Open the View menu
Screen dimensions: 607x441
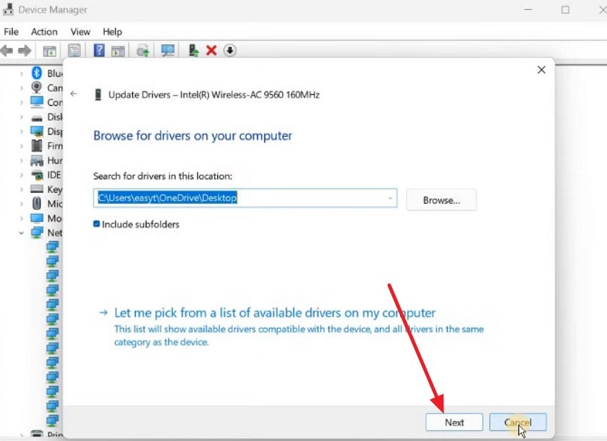pos(80,31)
